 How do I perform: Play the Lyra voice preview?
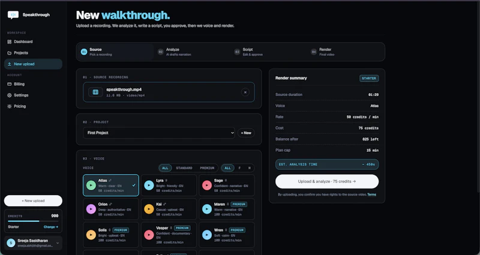pos(149,185)
